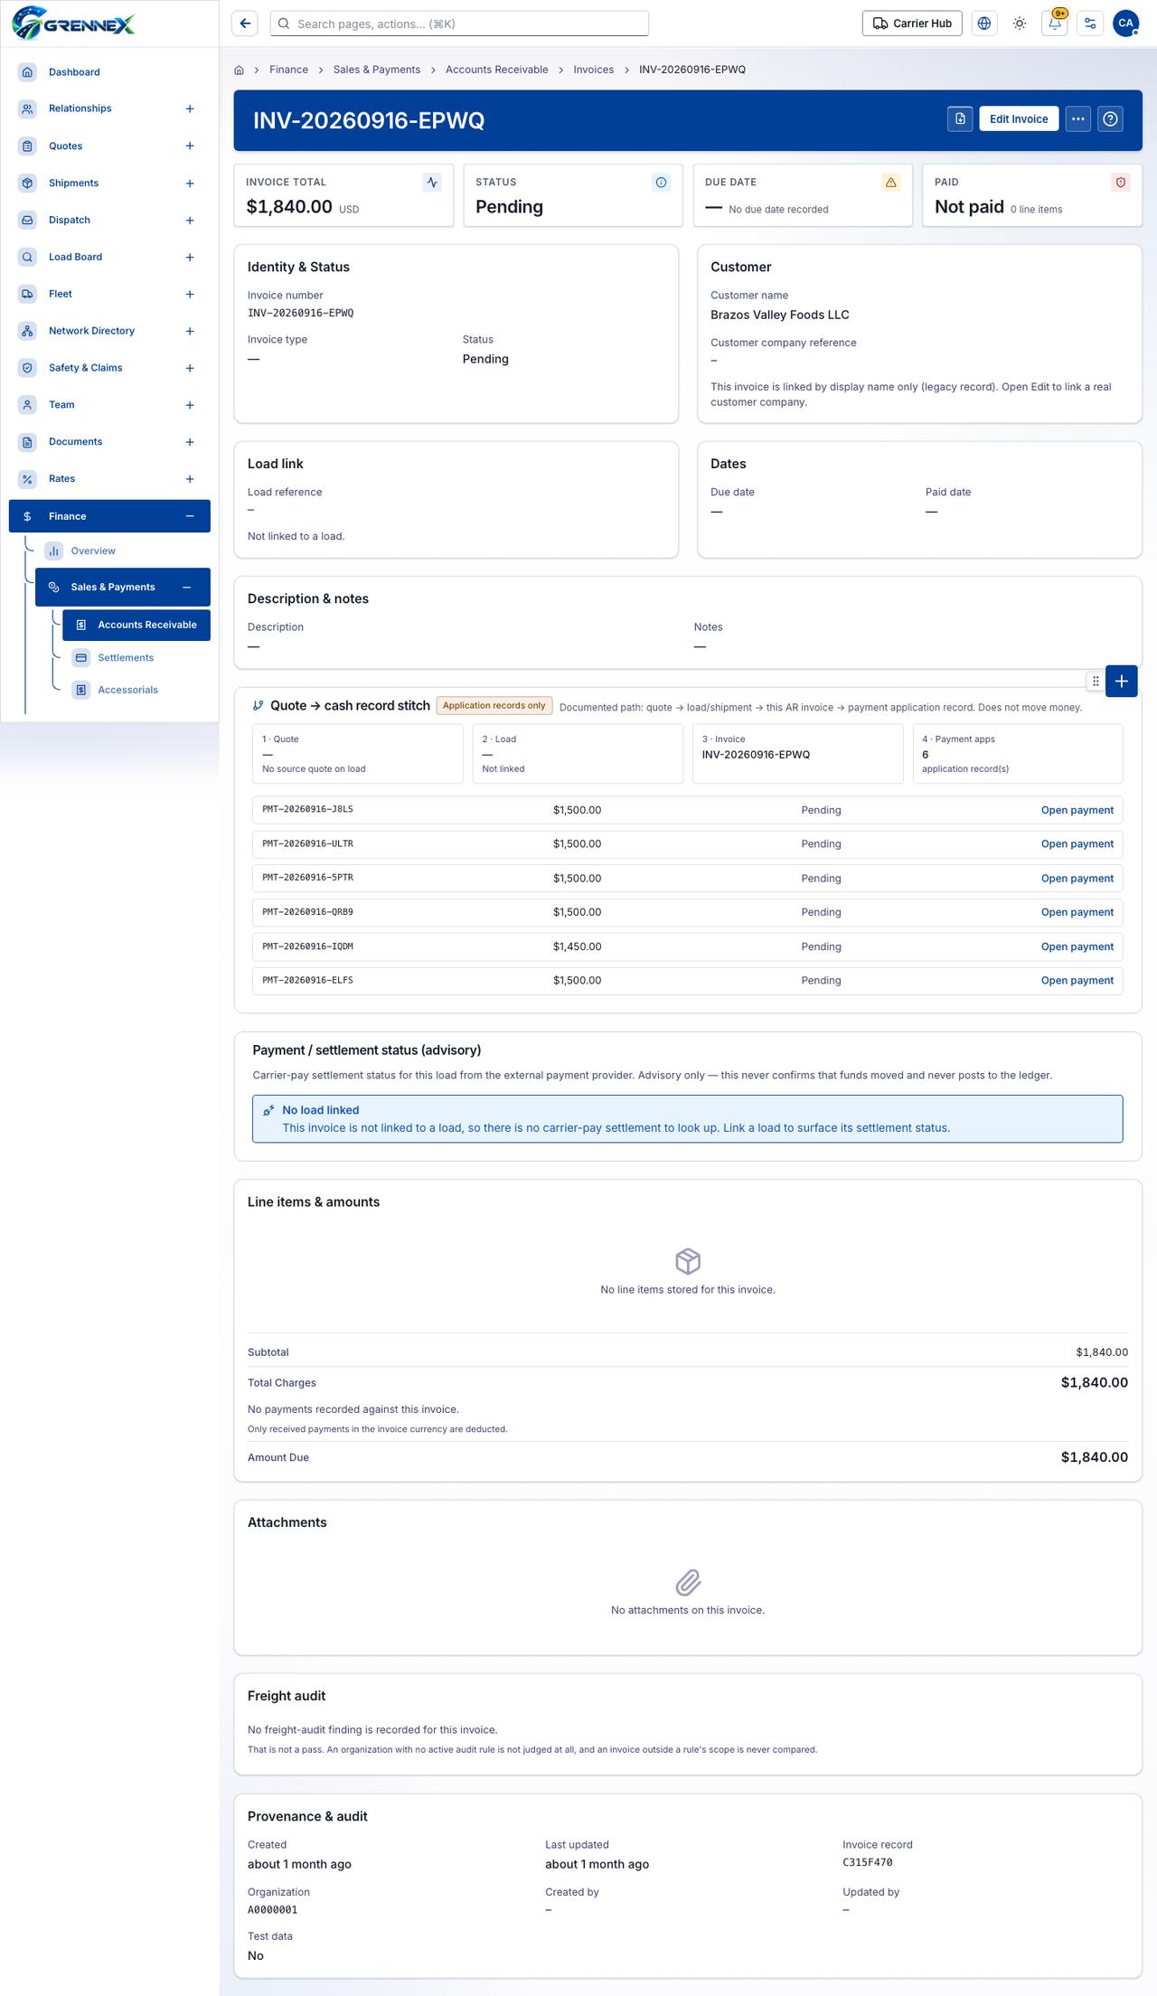Image resolution: width=1157 pixels, height=1996 pixels.
Task: Open payment for PMT-20260916-IQDM
Action: (1077, 946)
